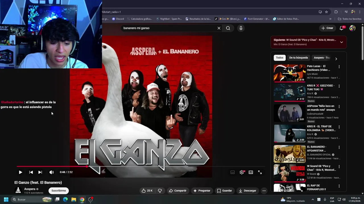Image resolution: width=364 pixels, height=204 pixels.
Task: Open Pato Lucas El Hechicero thumbnail
Action: (289, 73)
